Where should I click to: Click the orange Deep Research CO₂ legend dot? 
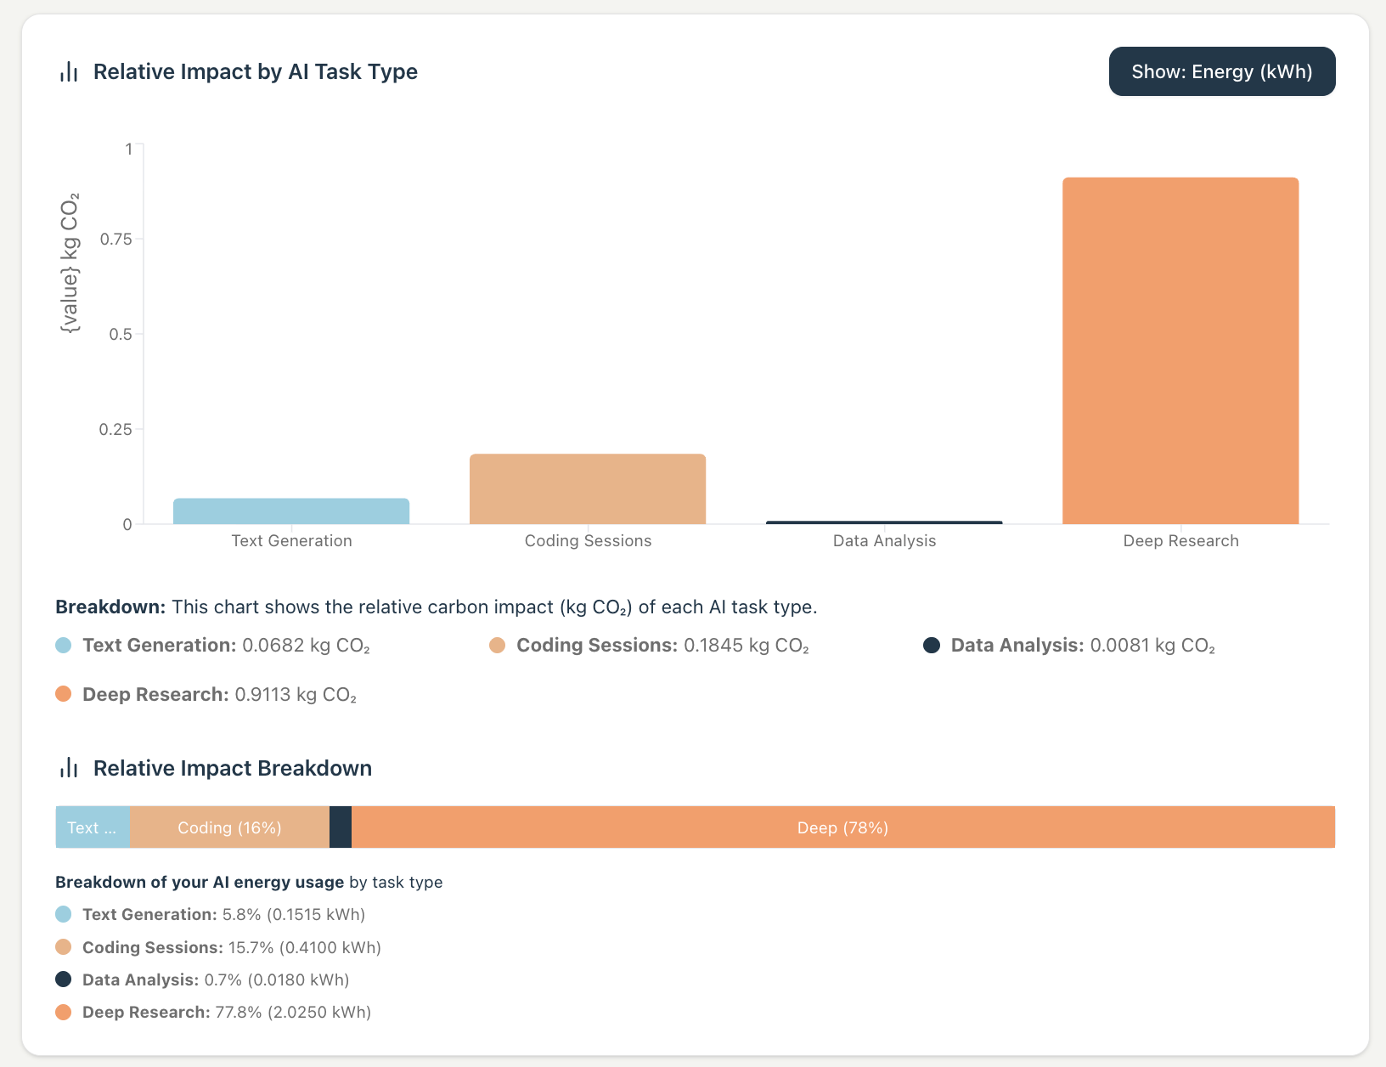click(x=64, y=695)
